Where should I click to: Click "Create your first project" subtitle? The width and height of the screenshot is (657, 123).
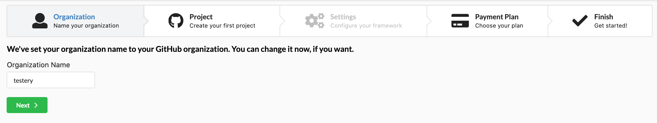[222, 26]
